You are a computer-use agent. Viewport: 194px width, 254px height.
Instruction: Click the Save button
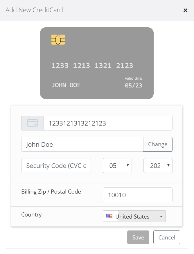(x=138, y=237)
